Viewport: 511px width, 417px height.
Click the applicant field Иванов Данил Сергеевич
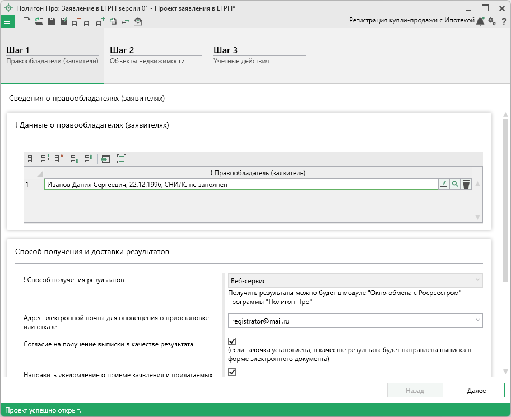[240, 184]
